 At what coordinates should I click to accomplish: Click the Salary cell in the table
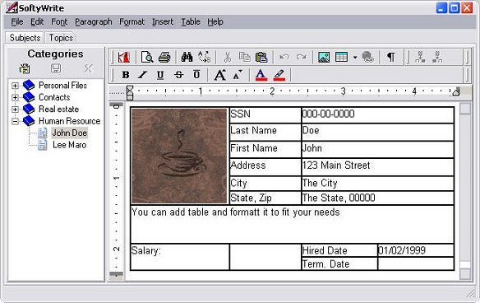click(180, 257)
